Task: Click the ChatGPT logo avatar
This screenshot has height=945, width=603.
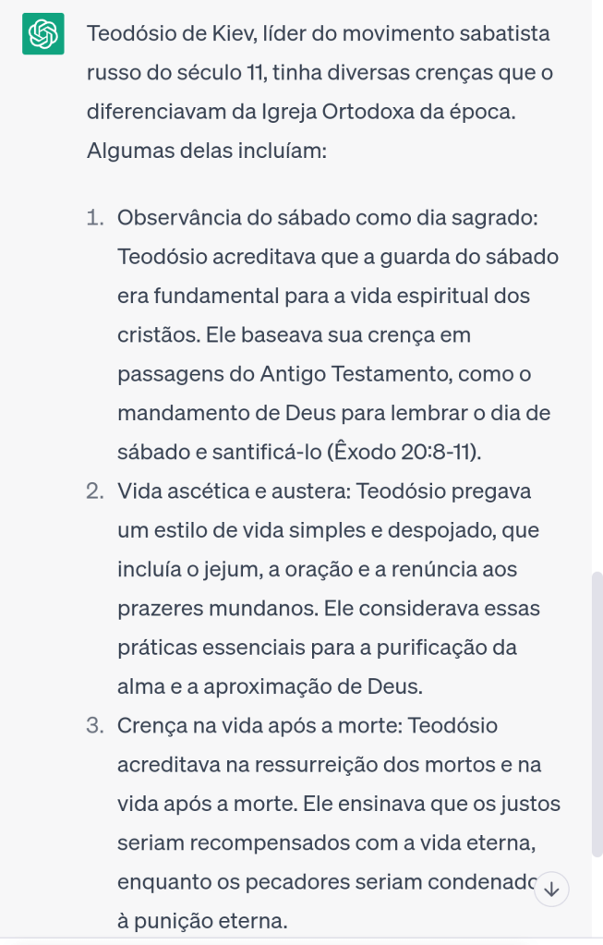Action: tap(42, 35)
